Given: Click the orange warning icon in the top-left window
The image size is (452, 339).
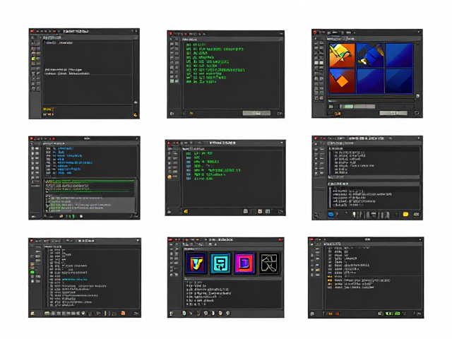Looking at the screenshot, I should coord(135,114).
